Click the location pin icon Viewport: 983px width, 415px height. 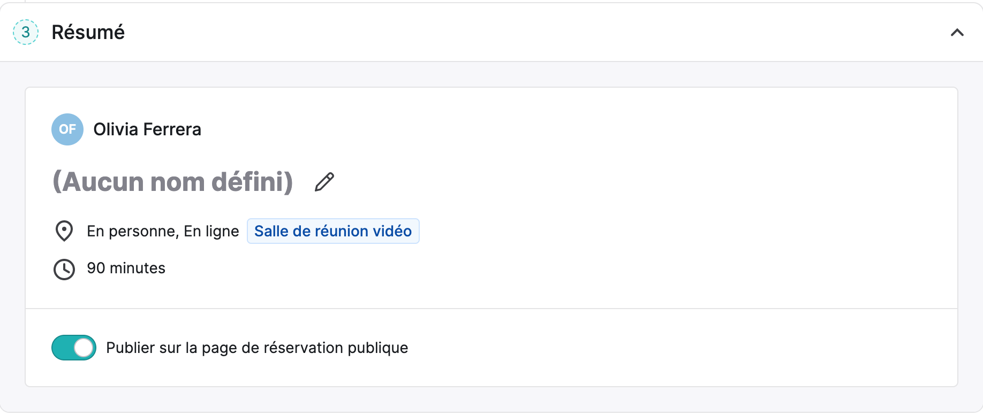(x=64, y=231)
